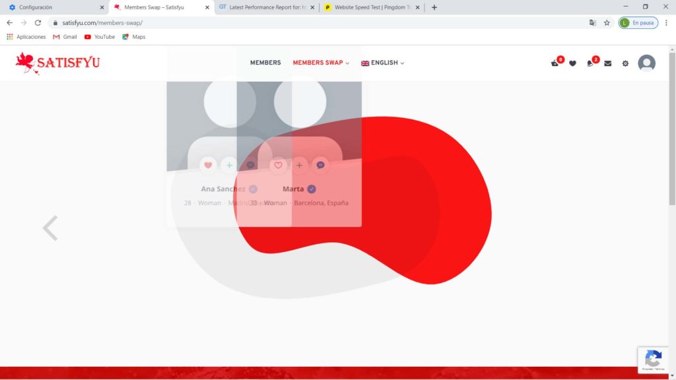
Task: Click browser back arrow
Action: [9, 23]
